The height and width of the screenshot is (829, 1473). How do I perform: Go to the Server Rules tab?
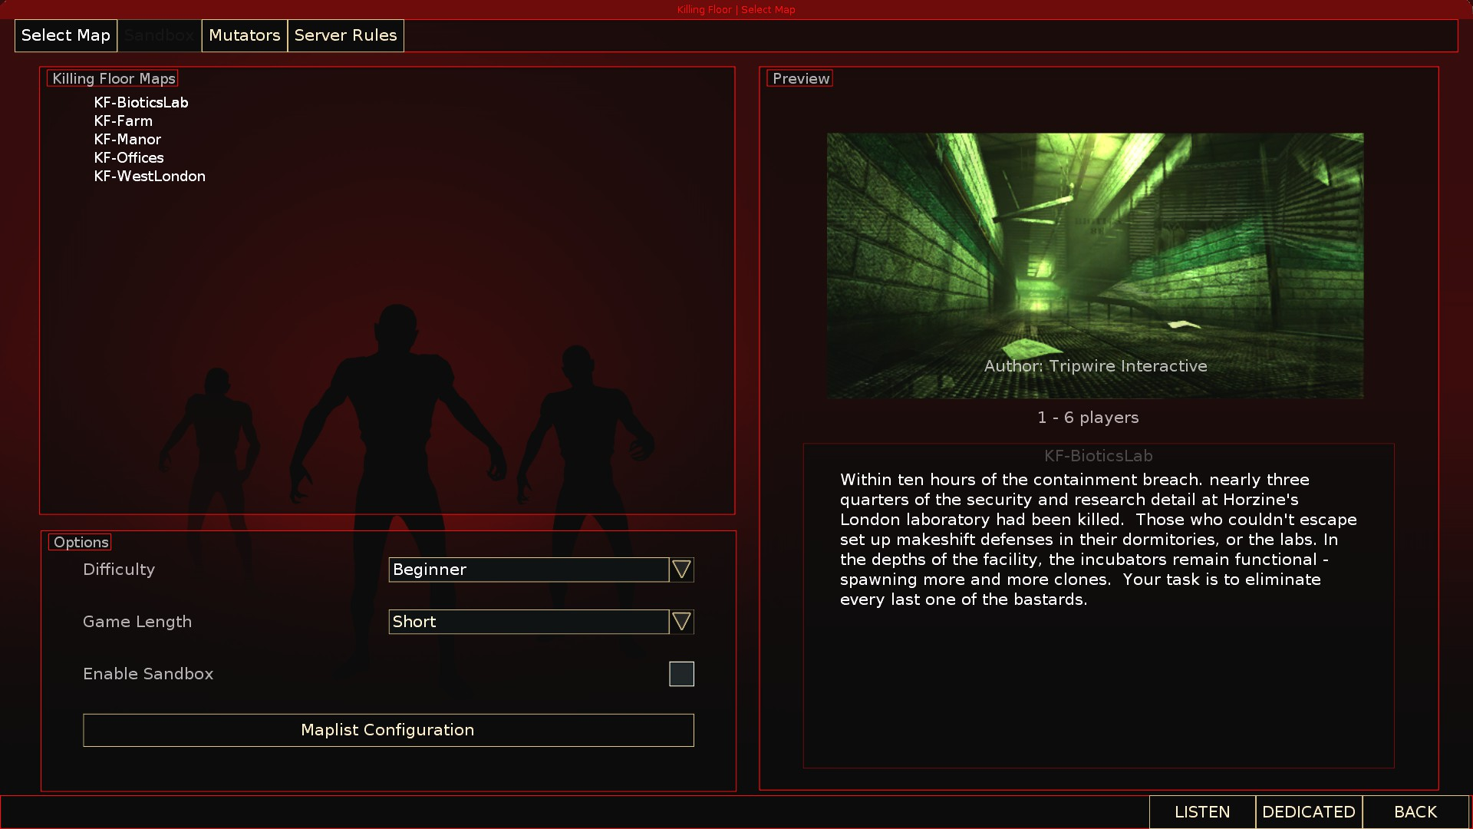tap(346, 35)
